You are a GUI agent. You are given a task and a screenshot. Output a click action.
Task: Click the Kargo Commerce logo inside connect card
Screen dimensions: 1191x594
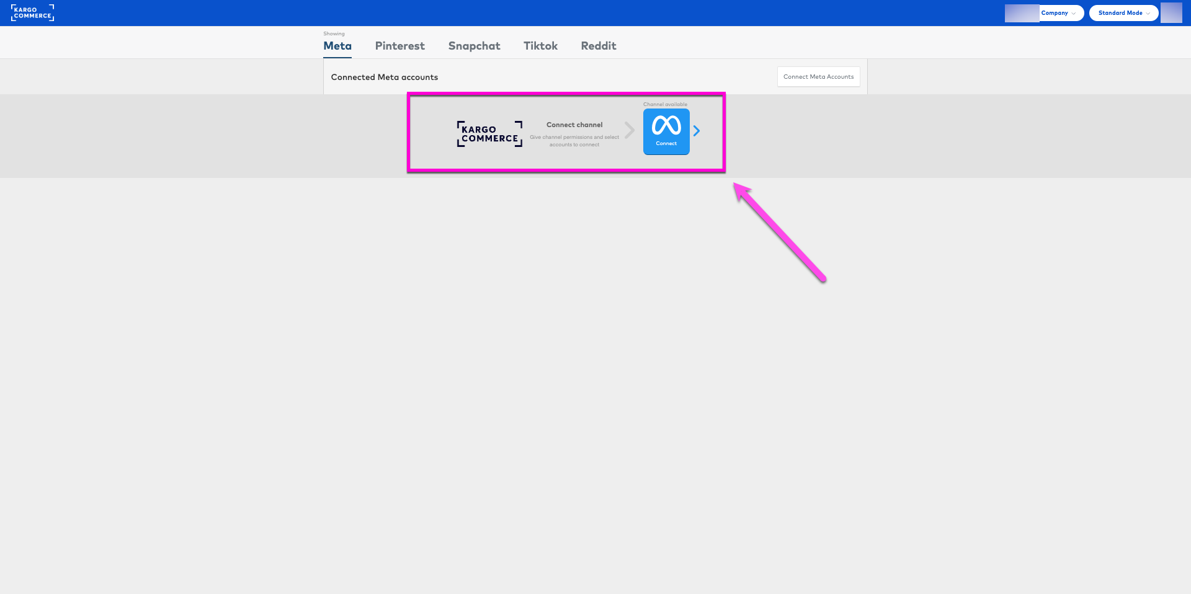pyautogui.click(x=489, y=133)
